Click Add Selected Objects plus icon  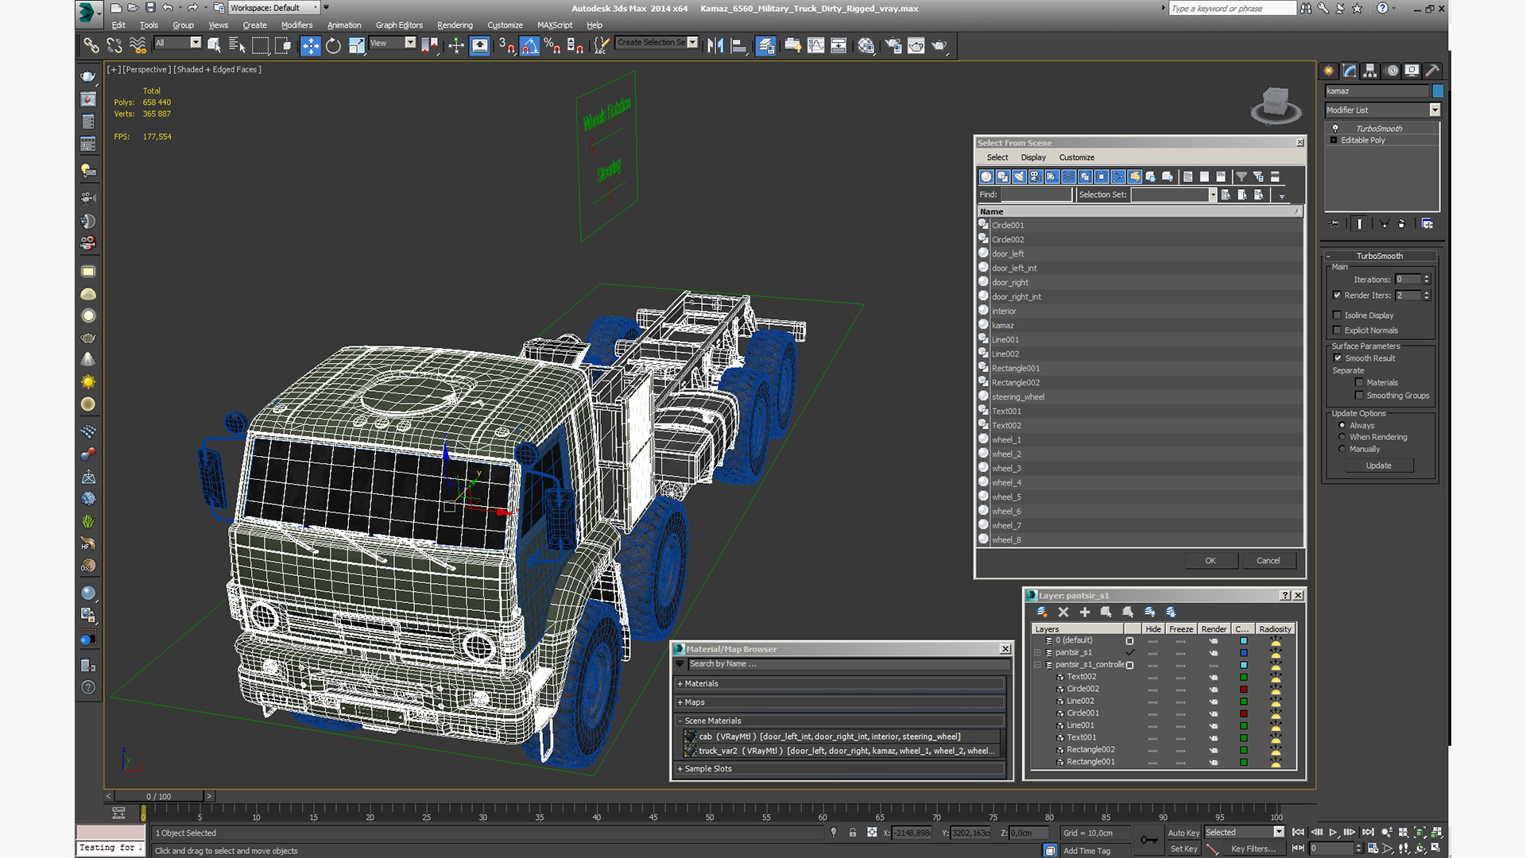tap(1085, 612)
